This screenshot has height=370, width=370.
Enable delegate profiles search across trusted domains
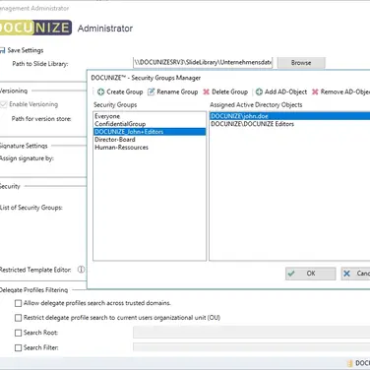click(x=19, y=303)
